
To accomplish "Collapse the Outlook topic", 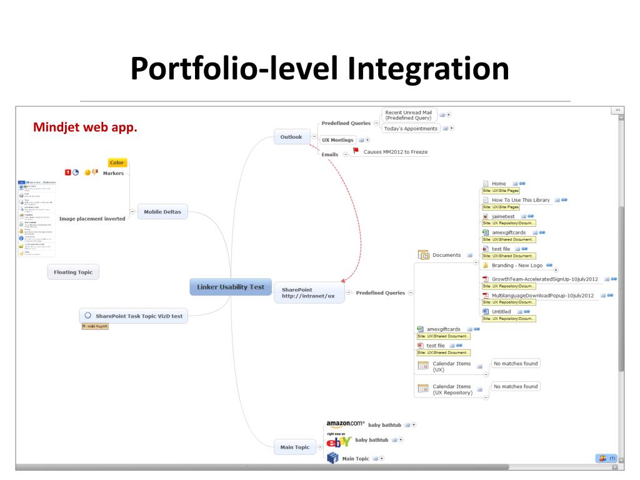I will coord(314,137).
